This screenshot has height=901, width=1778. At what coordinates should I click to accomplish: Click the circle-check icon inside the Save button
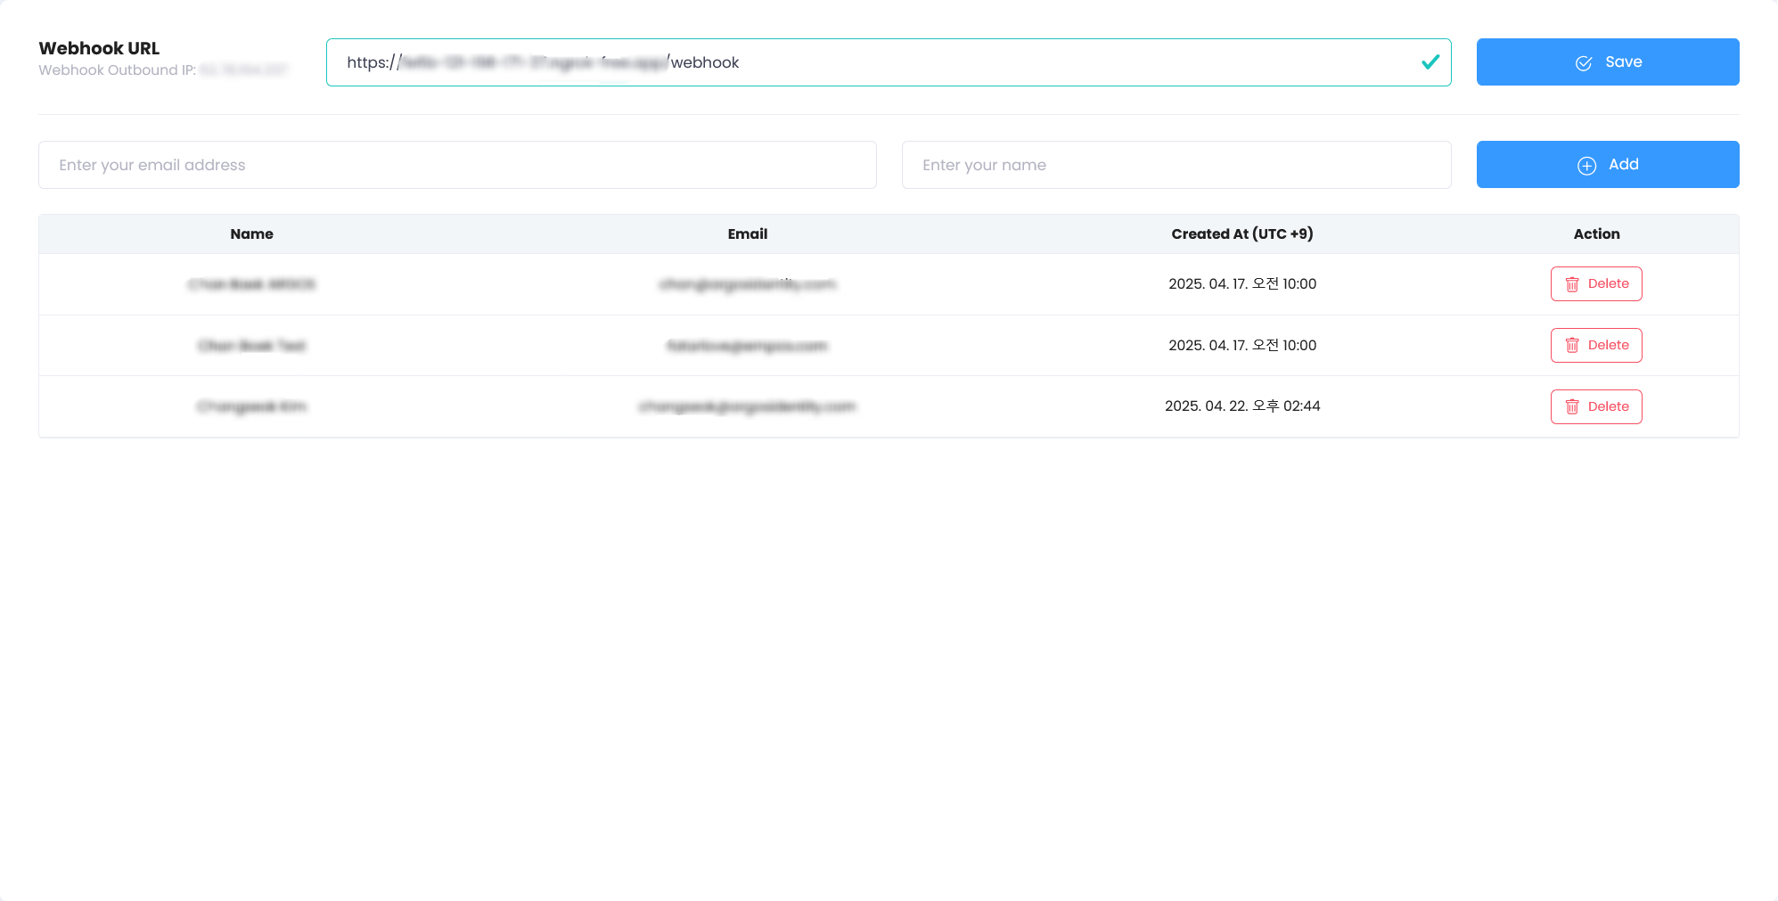(x=1583, y=61)
